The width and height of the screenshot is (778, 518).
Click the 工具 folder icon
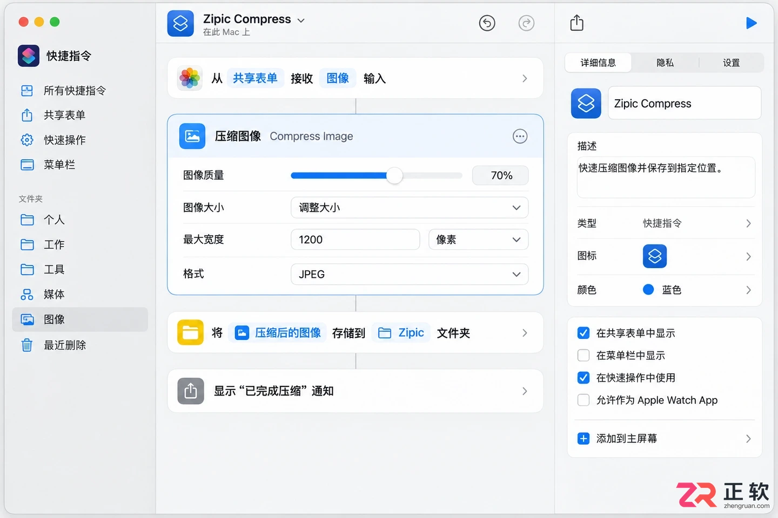point(27,269)
